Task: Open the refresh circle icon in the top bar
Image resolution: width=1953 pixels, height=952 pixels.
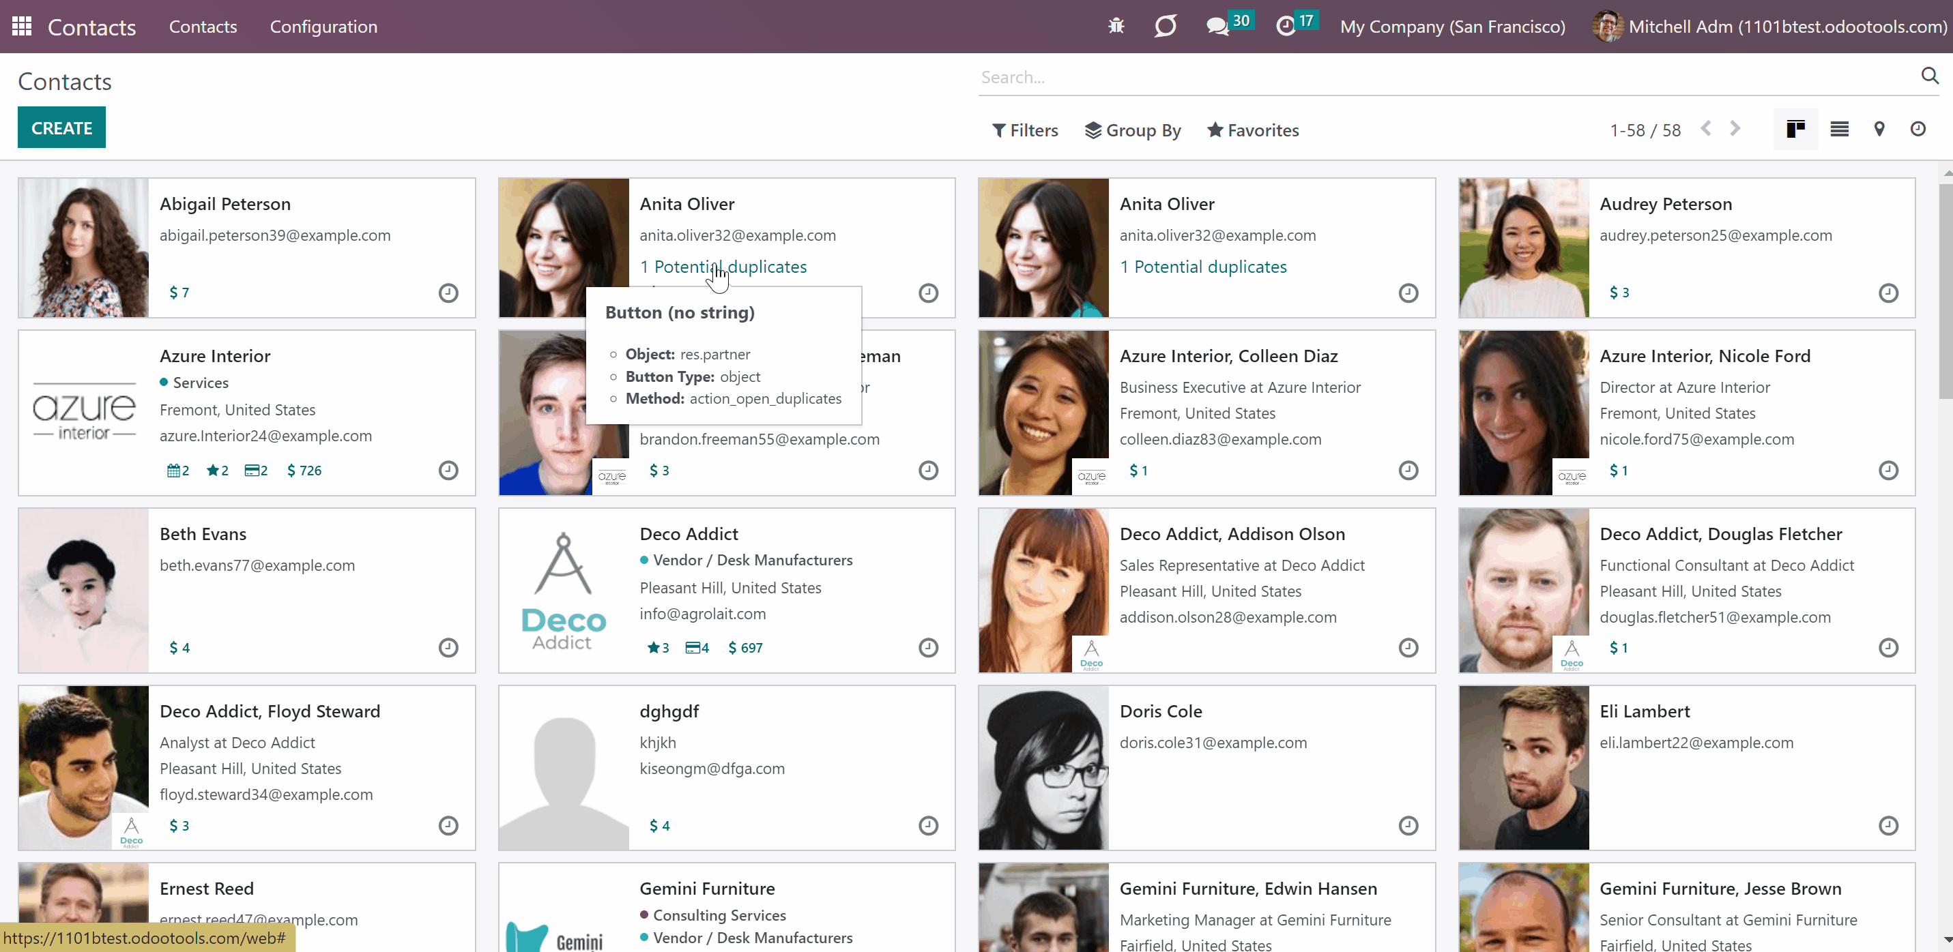Action: pos(1166,27)
